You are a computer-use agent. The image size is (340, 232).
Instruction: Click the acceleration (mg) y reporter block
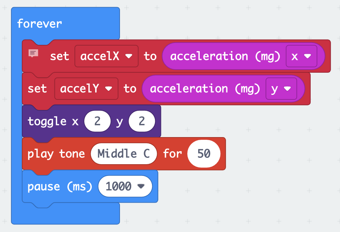coord(205,89)
